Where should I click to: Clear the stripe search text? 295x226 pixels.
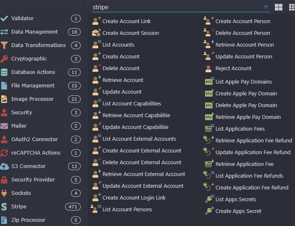[266, 7]
